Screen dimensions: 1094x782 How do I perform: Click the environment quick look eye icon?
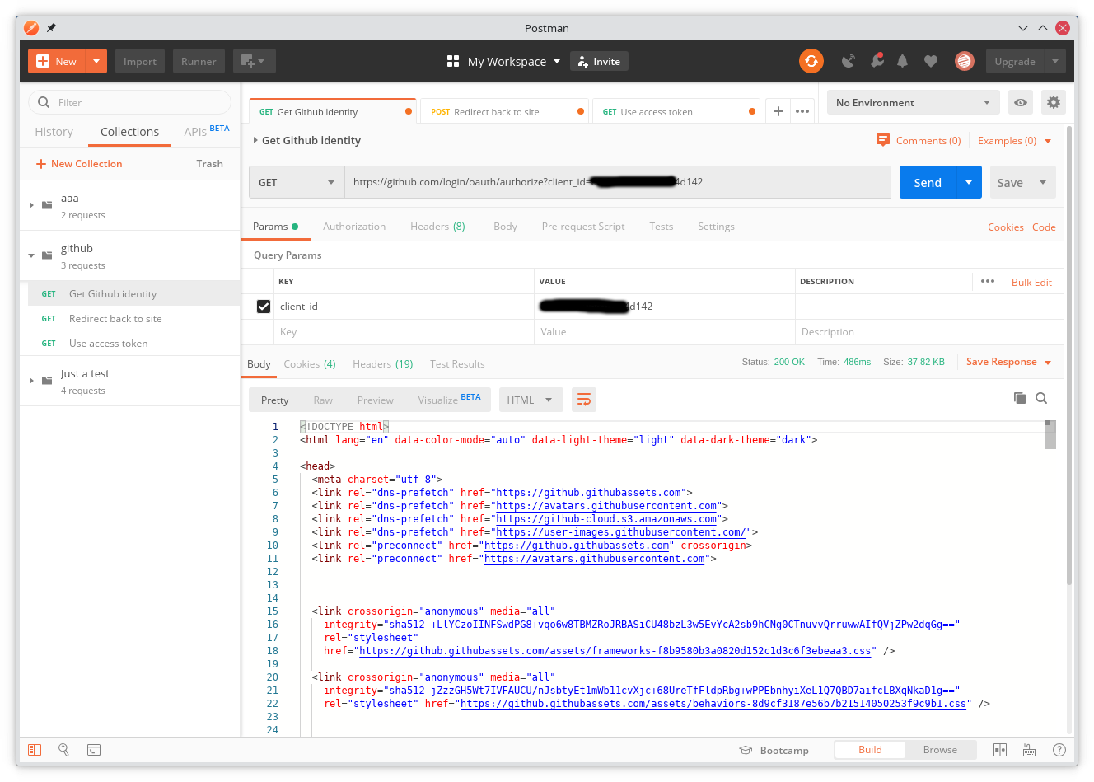tap(1021, 103)
